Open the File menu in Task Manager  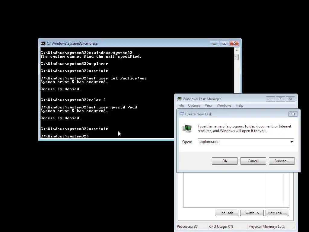181,105
